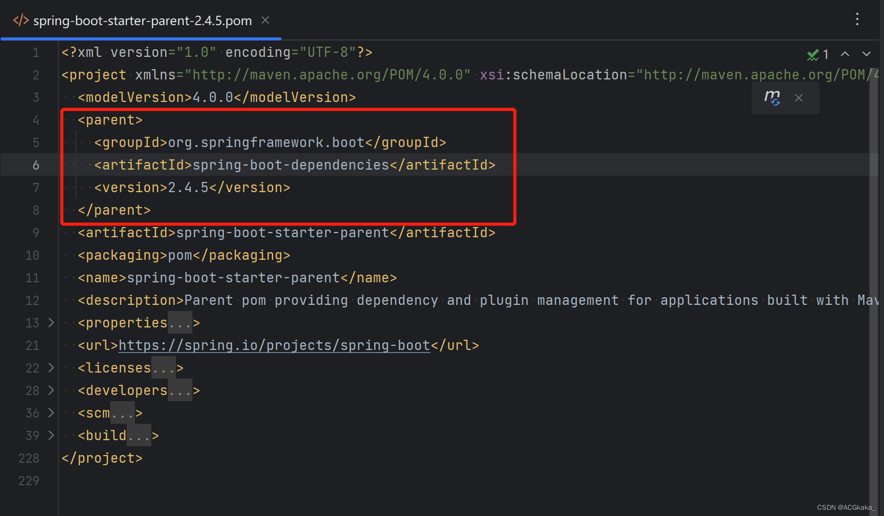884x516 pixels.
Task: Close the spring-boot-starter-parent-2.4.5.pom tab
Action: (x=265, y=20)
